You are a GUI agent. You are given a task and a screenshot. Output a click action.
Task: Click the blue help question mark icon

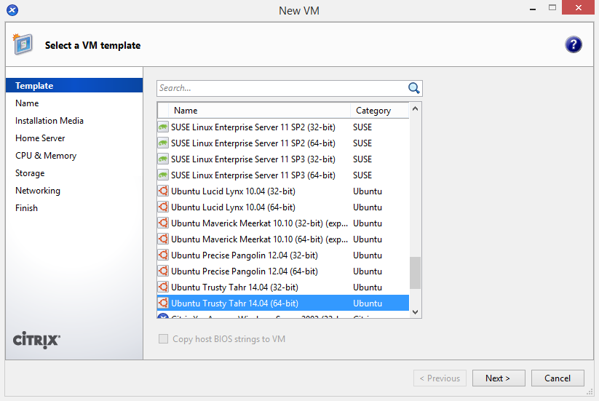pyautogui.click(x=573, y=44)
